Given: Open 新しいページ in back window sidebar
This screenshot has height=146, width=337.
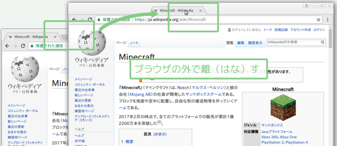Looking at the screenshot, I should click(x=17, y=121).
